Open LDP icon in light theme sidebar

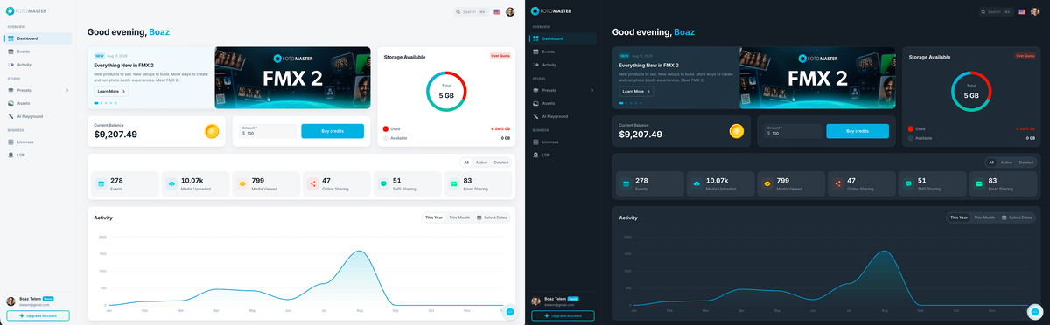point(10,155)
